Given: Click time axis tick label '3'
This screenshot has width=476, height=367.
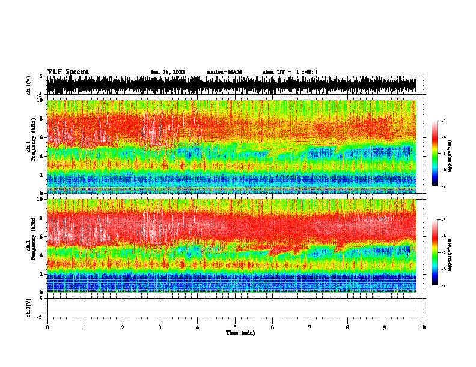Looking at the screenshot, I should pyautogui.click(x=160, y=327).
